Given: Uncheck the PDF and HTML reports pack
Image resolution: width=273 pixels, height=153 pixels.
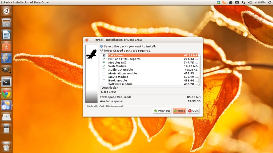Looking at the screenshot, I should pos(104,59).
